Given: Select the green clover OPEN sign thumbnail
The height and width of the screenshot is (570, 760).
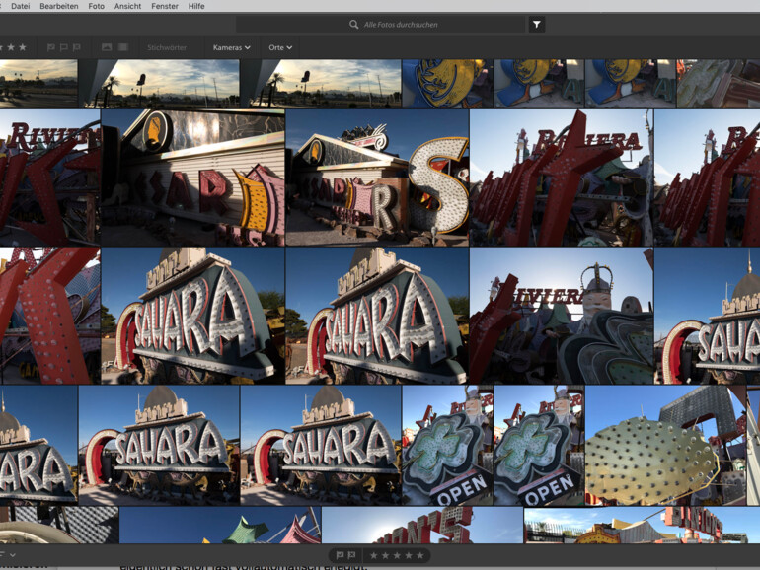Looking at the screenshot, I should [x=446, y=445].
